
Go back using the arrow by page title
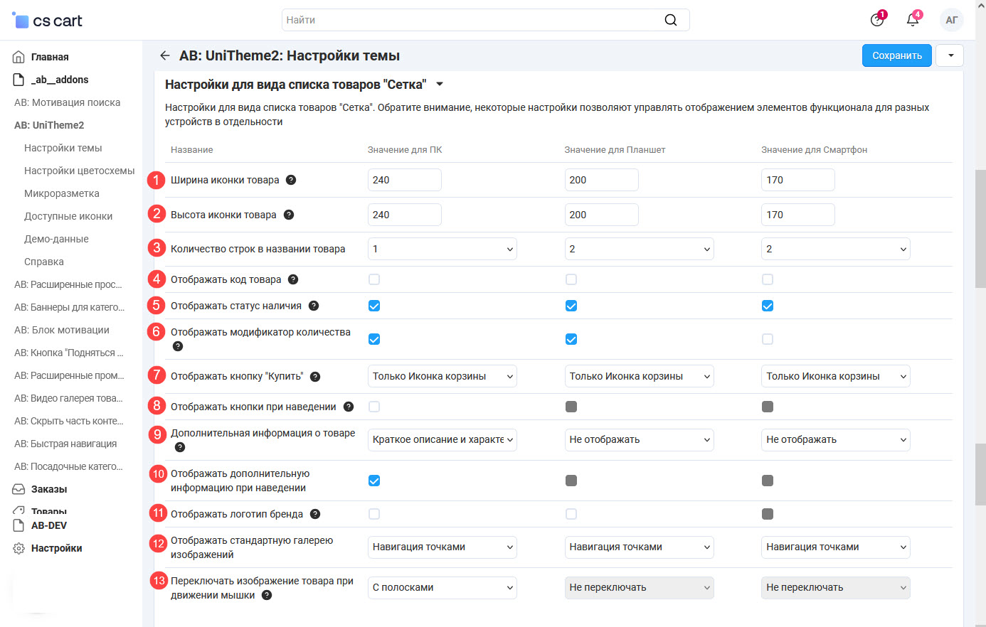click(x=165, y=55)
